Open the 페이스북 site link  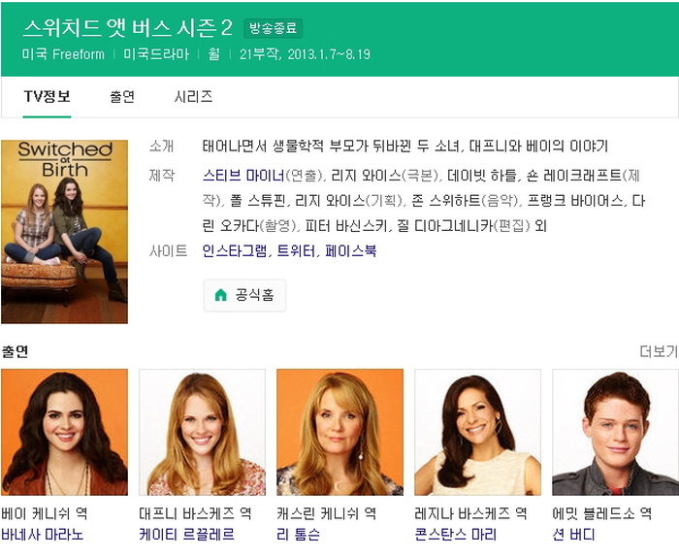[x=351, y=251]
